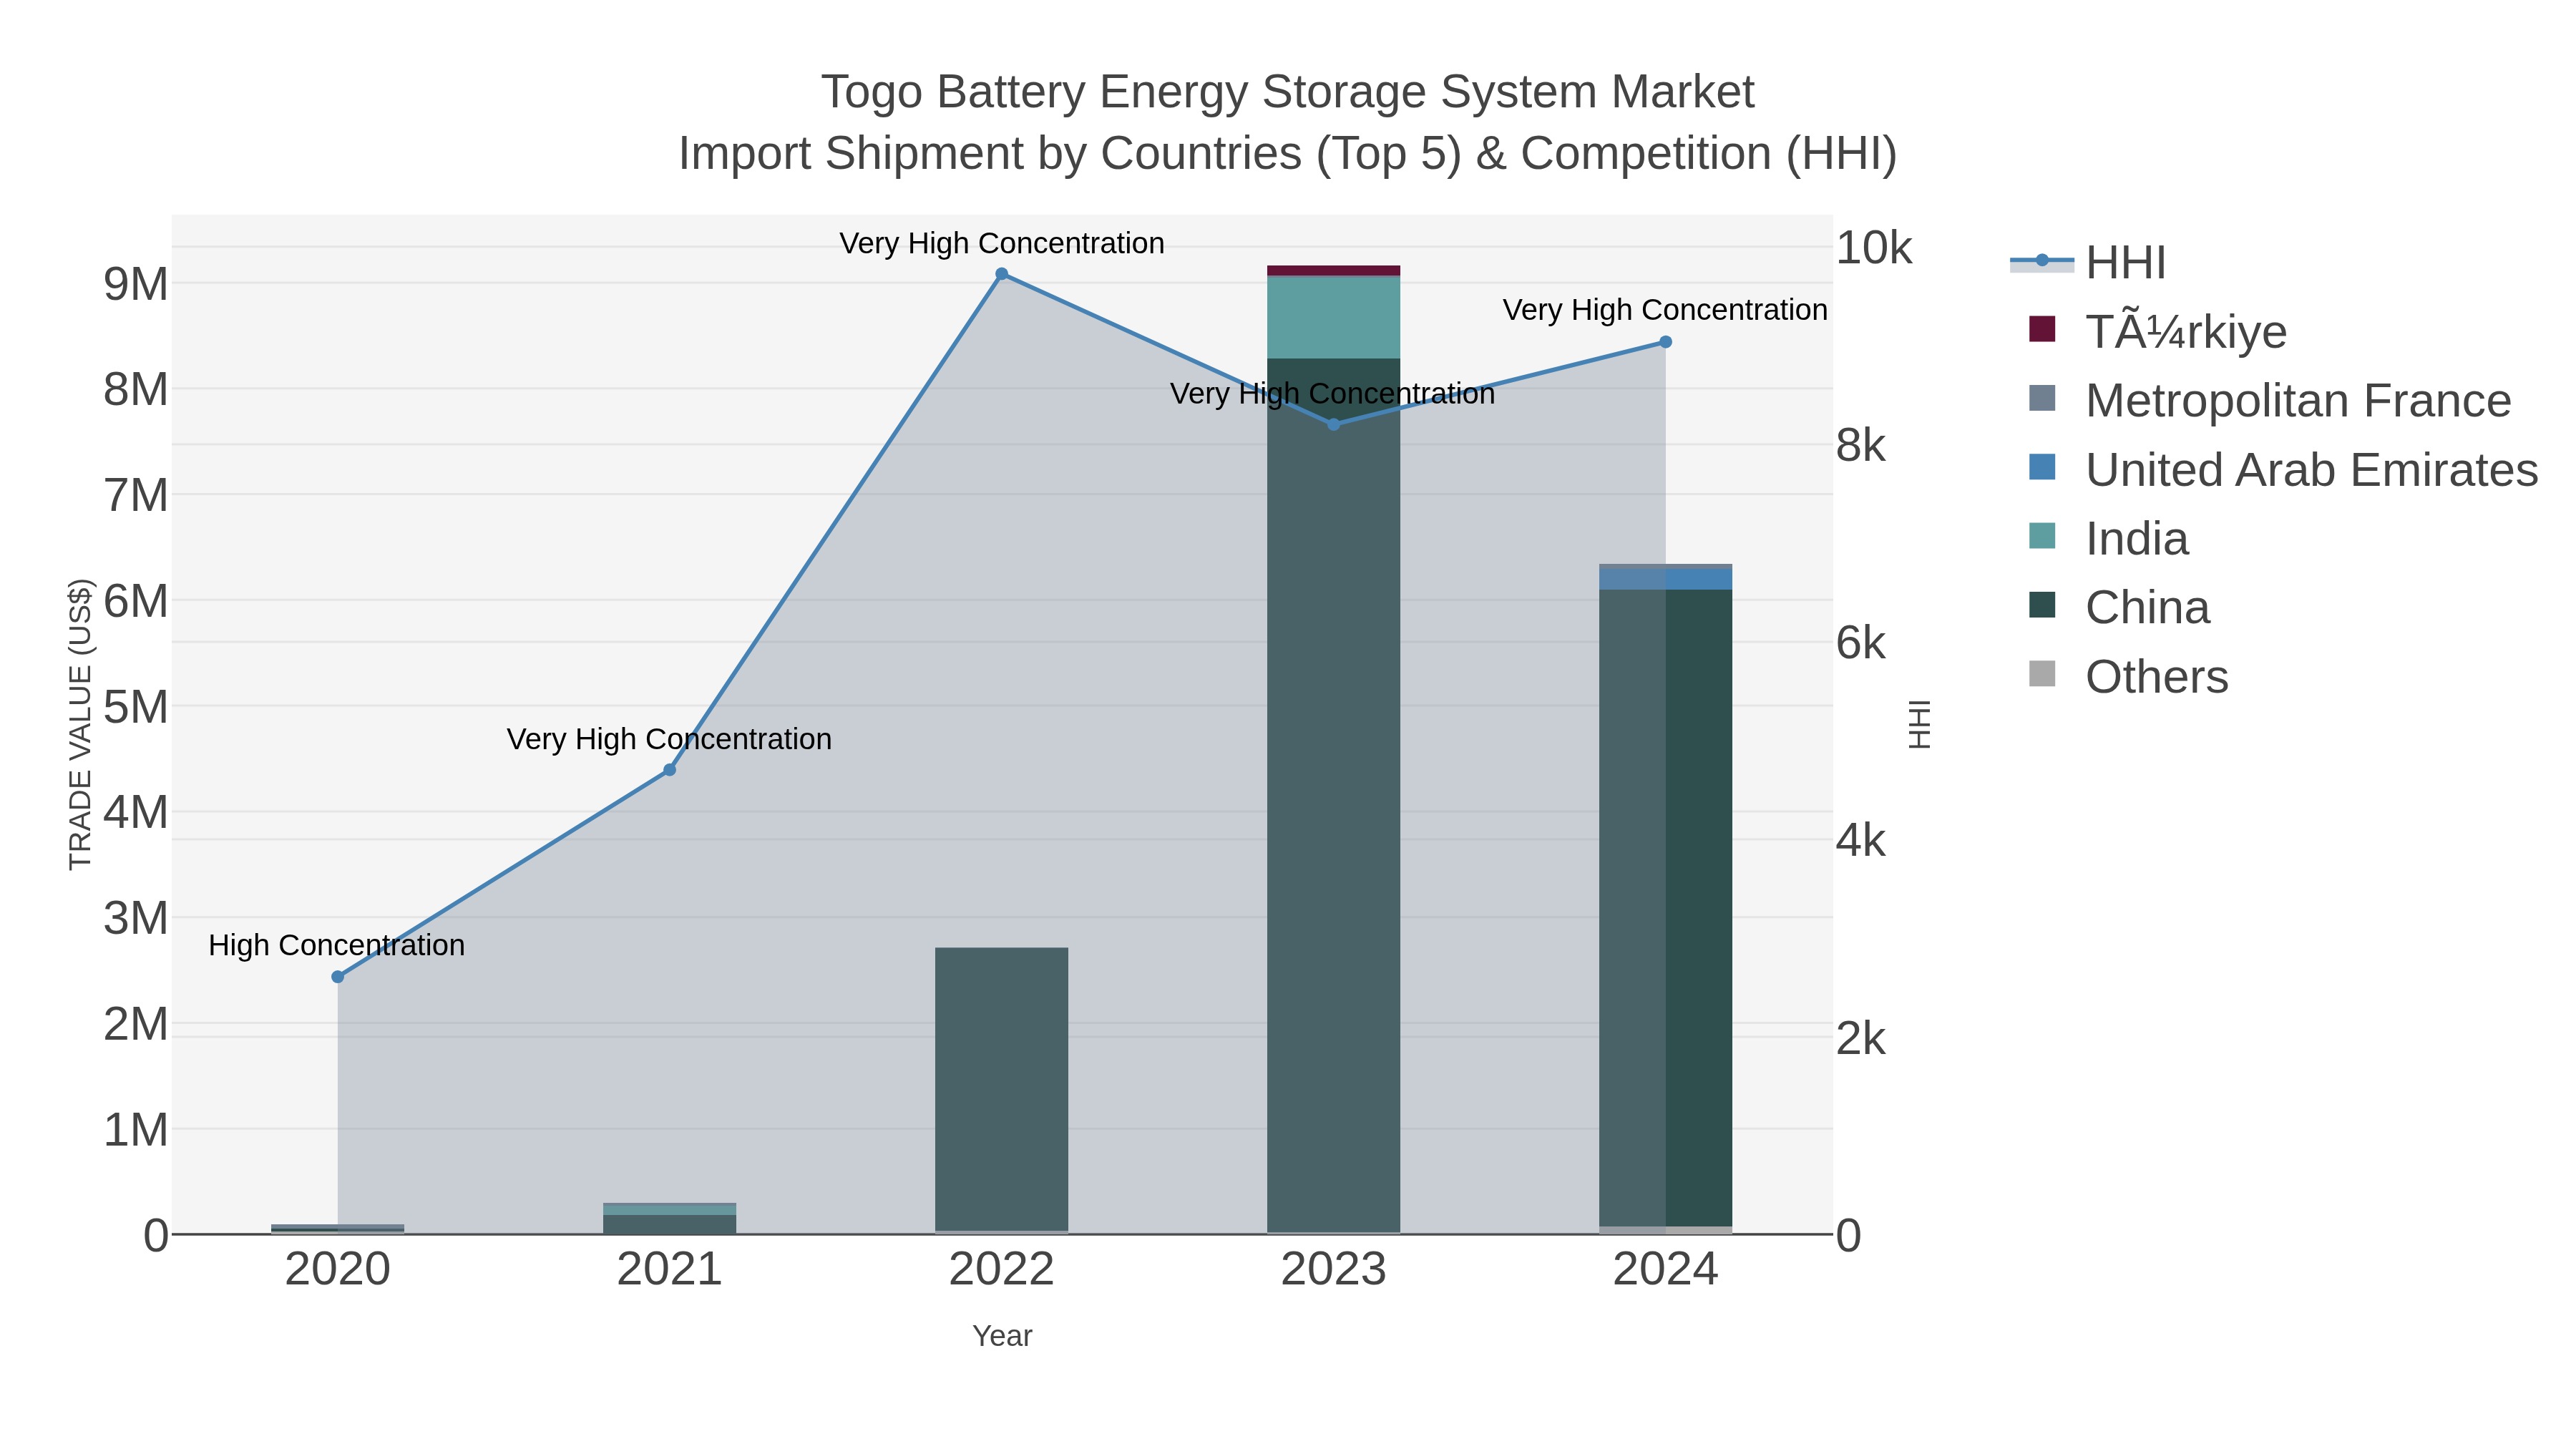Image resolution: width=2576 pixels, height=1449 pixels.
Task: Click the 'Year' x-axis title
Action: pos(1002,1336)
